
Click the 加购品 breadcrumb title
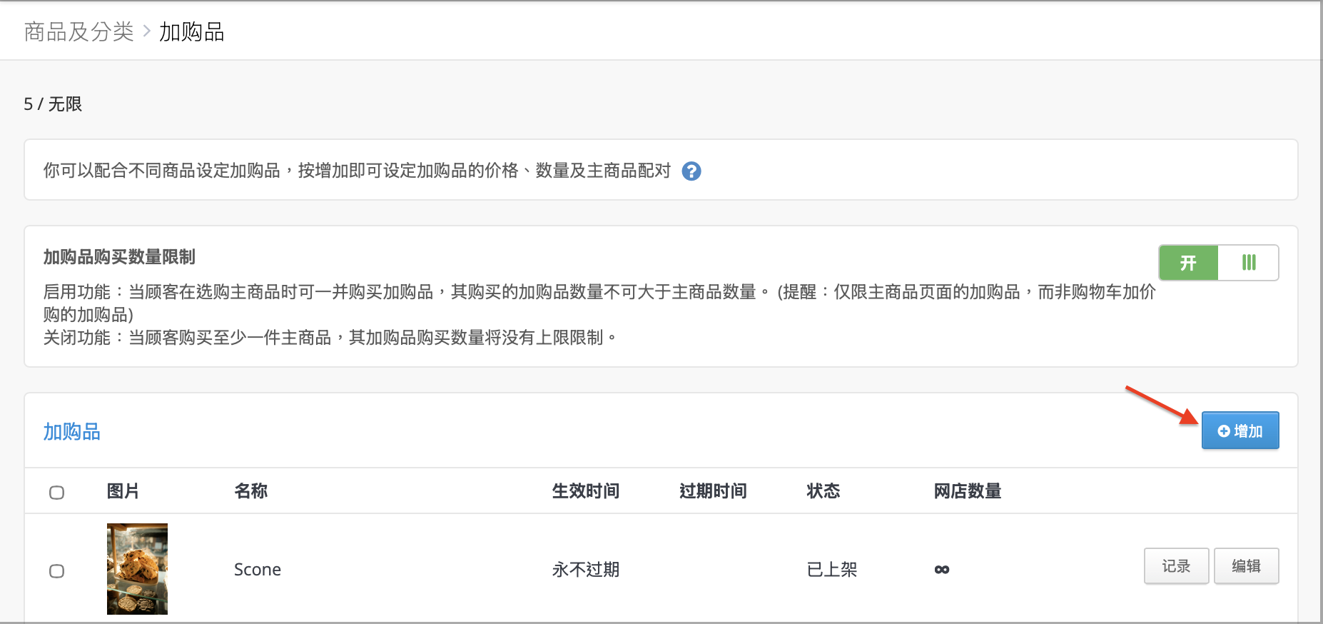click(x=191, y=32)
